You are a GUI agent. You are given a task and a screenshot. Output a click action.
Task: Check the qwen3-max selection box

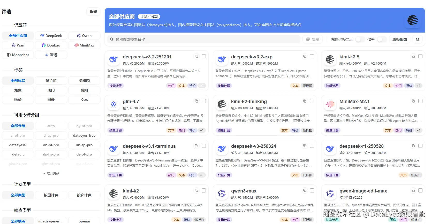(312, 190)
